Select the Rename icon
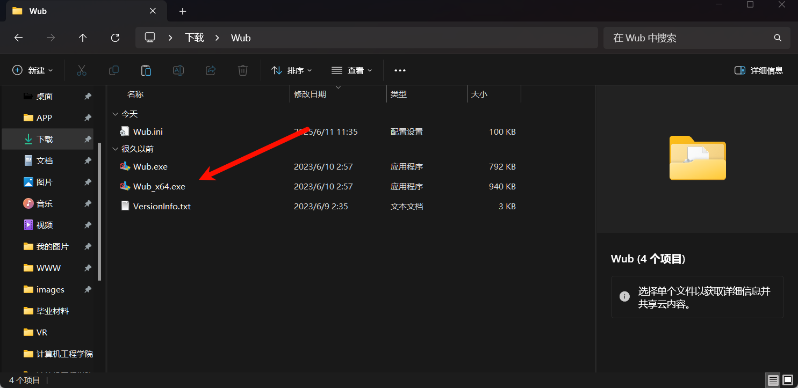The height and width of the screenshot is (388, 798). [x=178, y=70]
